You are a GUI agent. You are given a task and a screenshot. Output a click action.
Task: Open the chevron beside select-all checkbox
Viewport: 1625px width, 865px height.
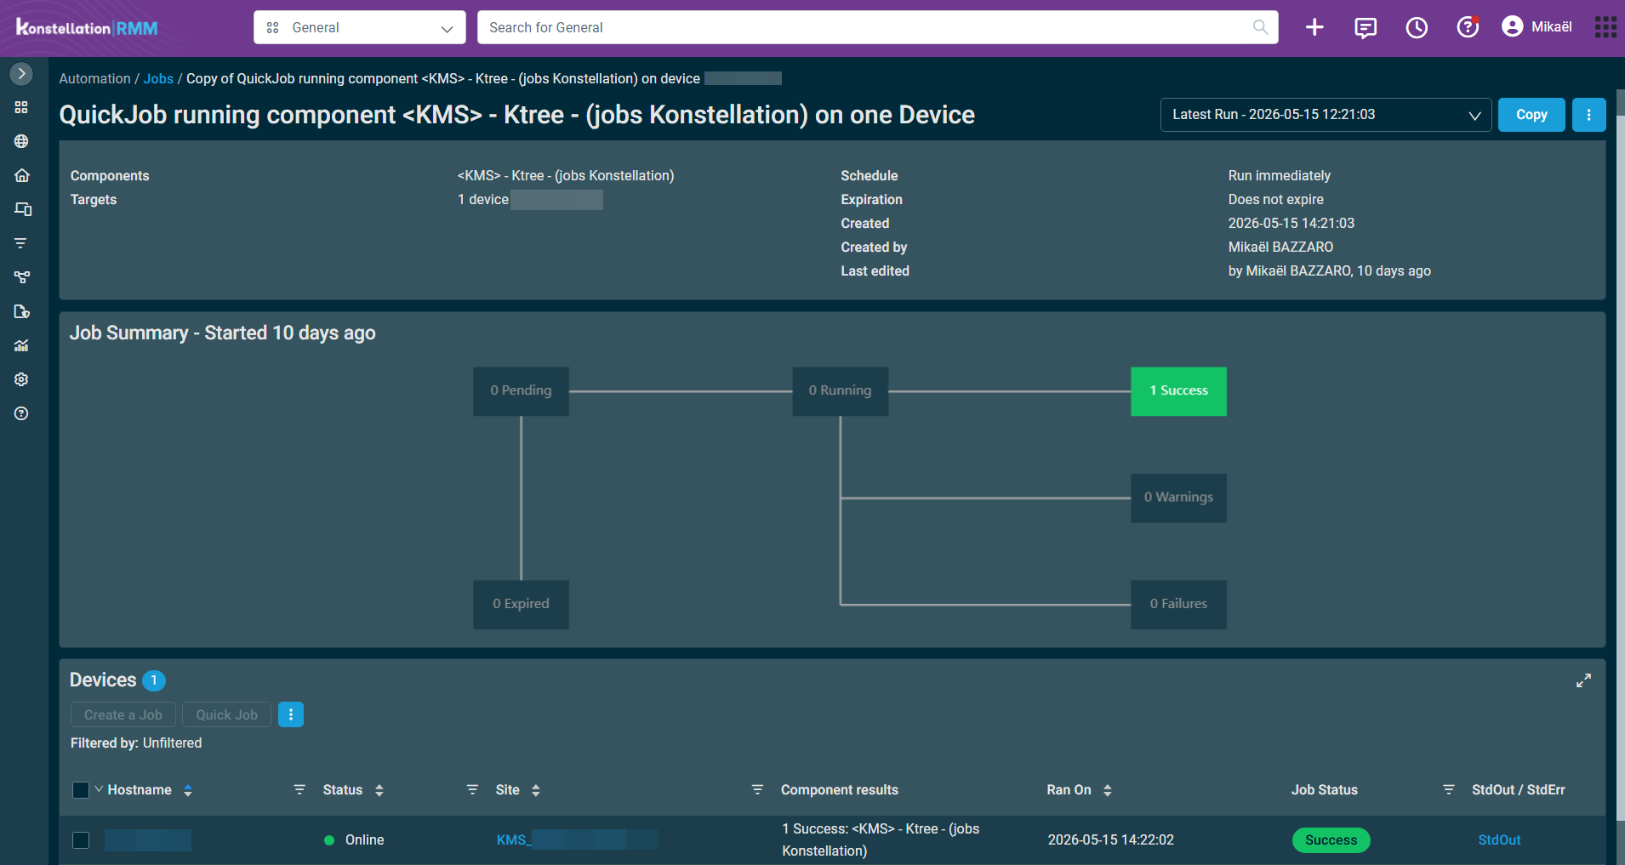(99, 789)
